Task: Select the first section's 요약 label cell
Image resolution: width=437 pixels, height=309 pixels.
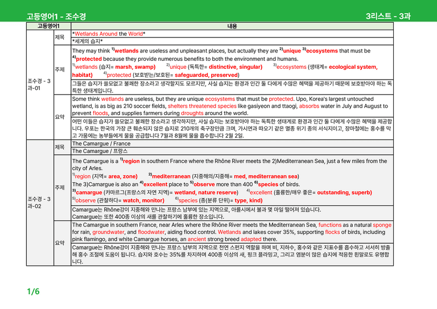Action: [x=62, y=117]
